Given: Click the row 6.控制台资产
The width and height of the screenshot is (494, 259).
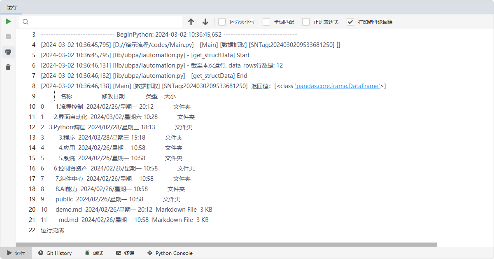Looking at the screenshot, I should click(x=118, y=168).
